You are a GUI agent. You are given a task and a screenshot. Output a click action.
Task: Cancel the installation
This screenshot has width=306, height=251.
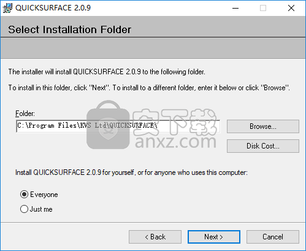pos(273,237)
